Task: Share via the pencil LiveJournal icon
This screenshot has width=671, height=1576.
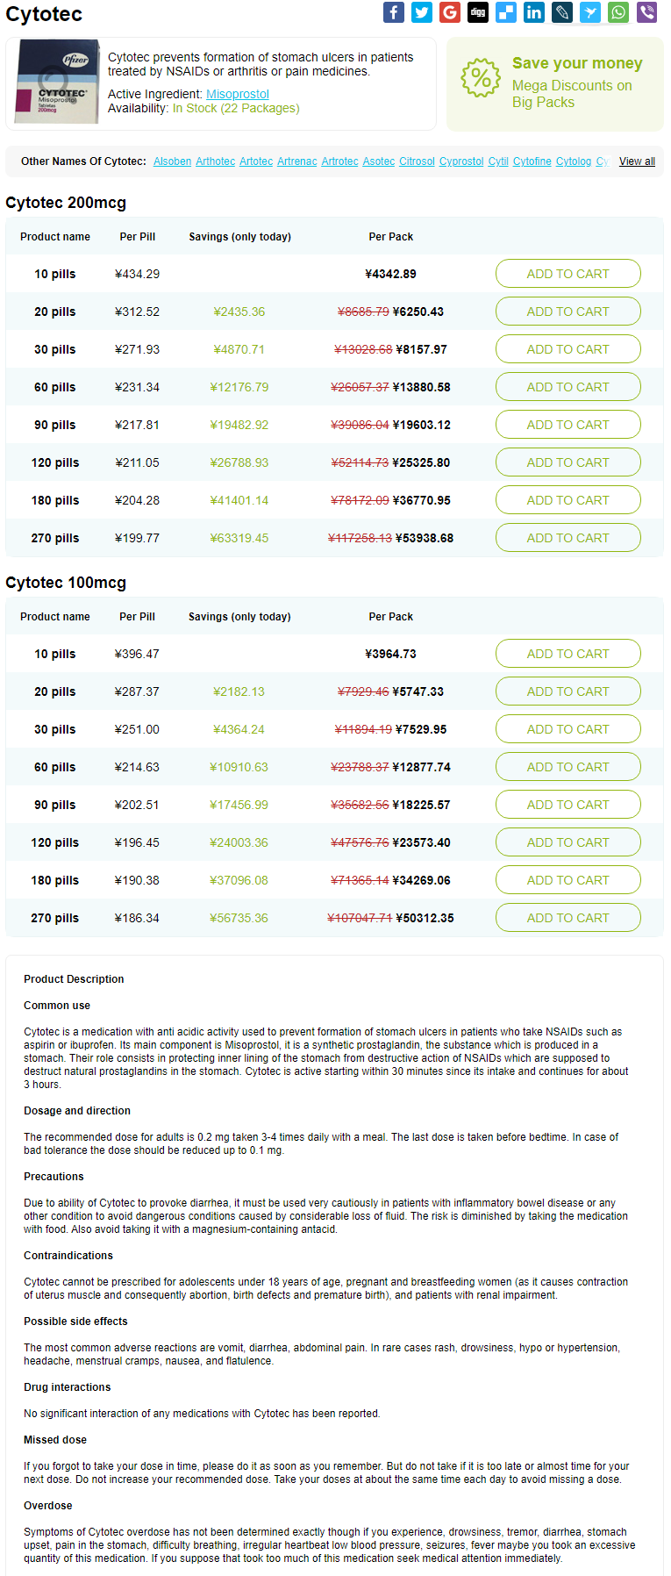Action: click(x=562, y=12)
